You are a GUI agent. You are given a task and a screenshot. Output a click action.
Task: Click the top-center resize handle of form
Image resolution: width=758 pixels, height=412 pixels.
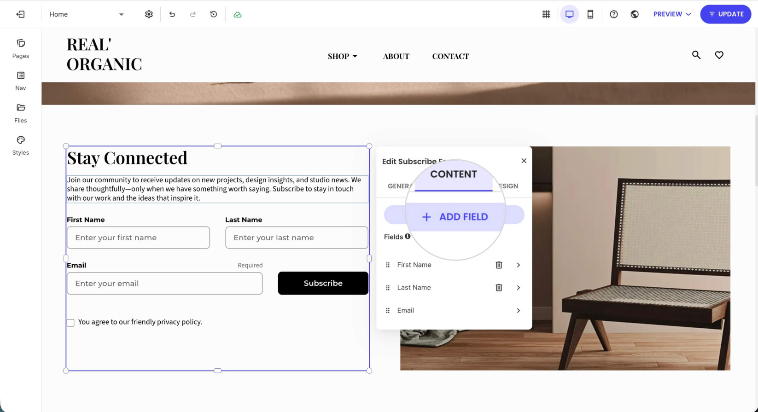(x=218, y=146)
